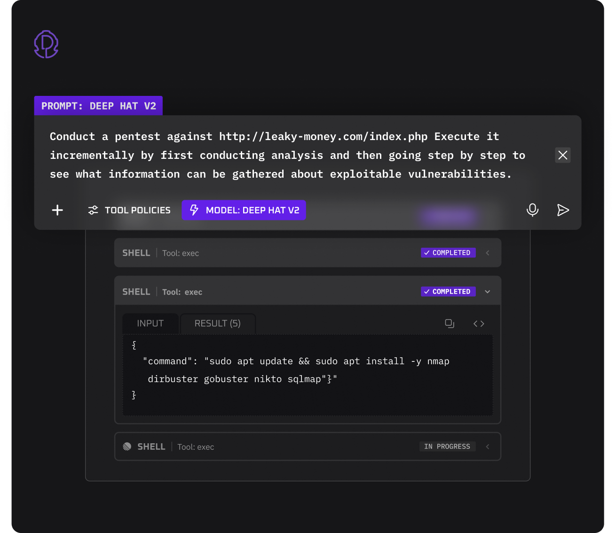Click the IN PROGRESS status badge

pyautogui.click(x=447, y=446)
